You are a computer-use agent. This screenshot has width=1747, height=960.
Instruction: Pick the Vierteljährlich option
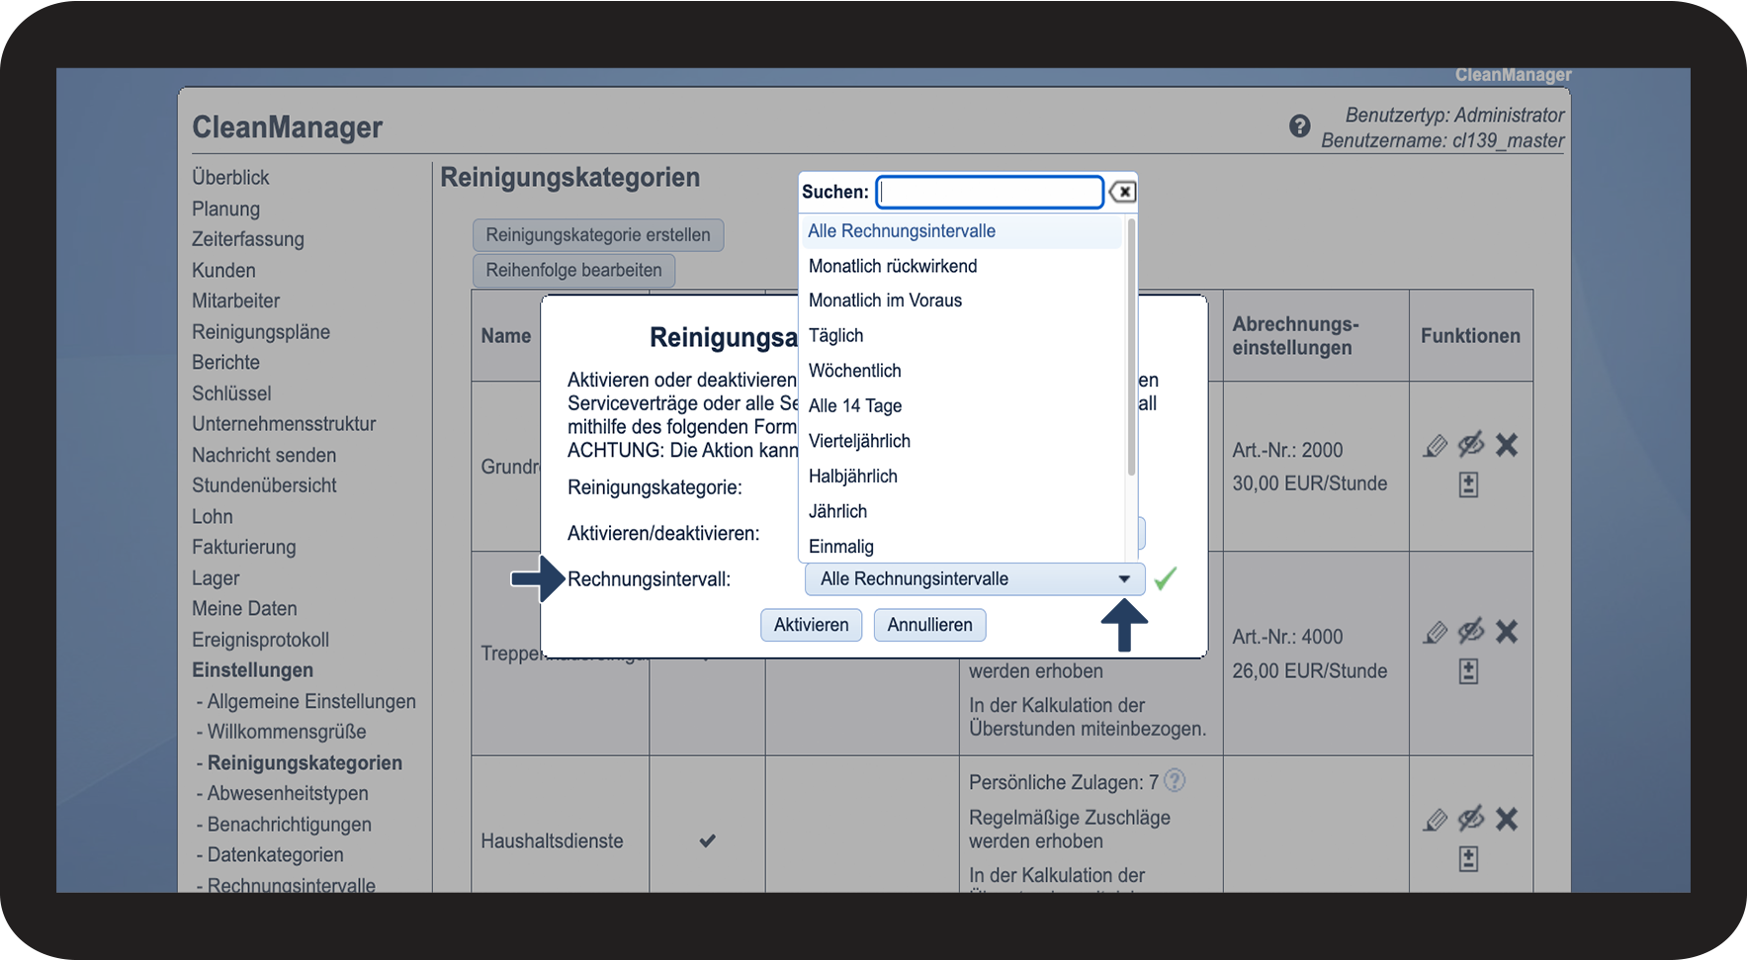click(961, 441)
